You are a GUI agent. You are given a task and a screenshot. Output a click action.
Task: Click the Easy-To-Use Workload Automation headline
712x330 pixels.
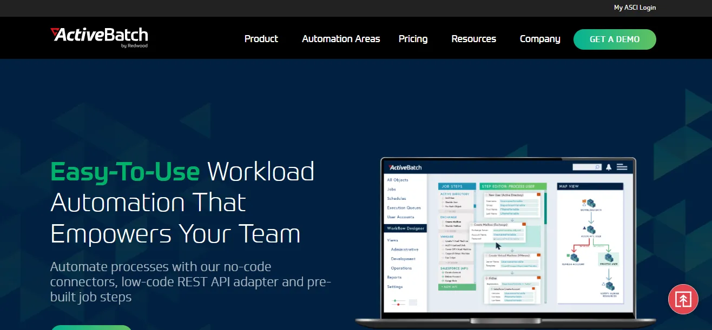point(182,203)
